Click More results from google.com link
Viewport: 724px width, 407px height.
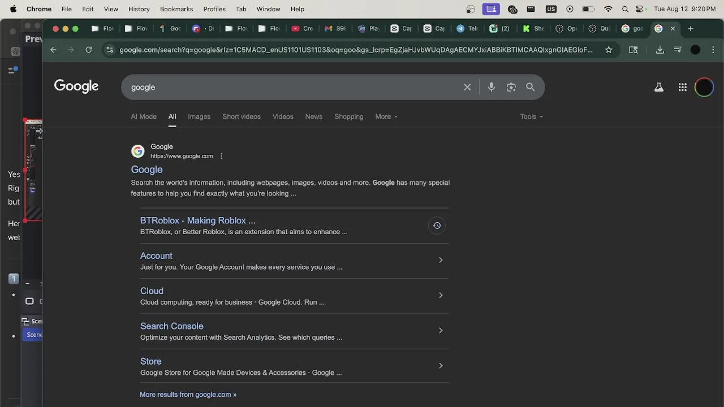[x=188, y=395]
